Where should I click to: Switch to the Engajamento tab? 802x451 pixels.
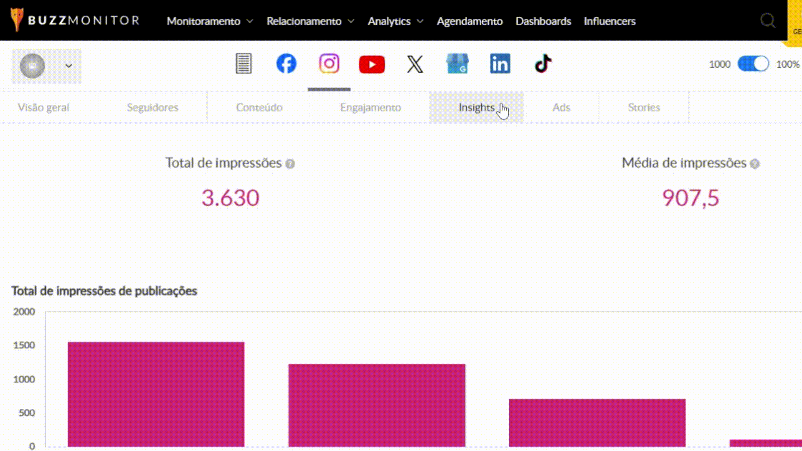click(x=370, y=107)
